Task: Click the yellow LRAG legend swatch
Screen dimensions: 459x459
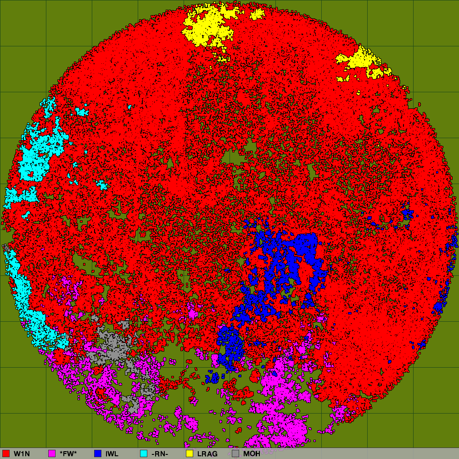Action: pos(190,453)
